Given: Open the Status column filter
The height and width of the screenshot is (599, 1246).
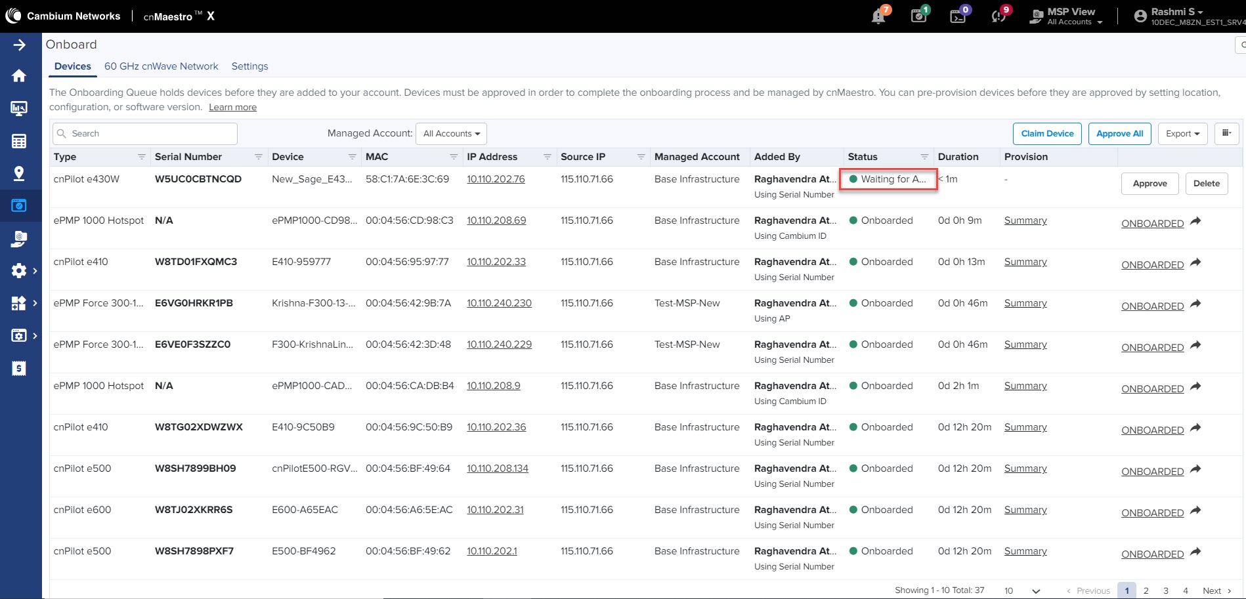Looking at the screenshot, I should (x=924, y=157).
